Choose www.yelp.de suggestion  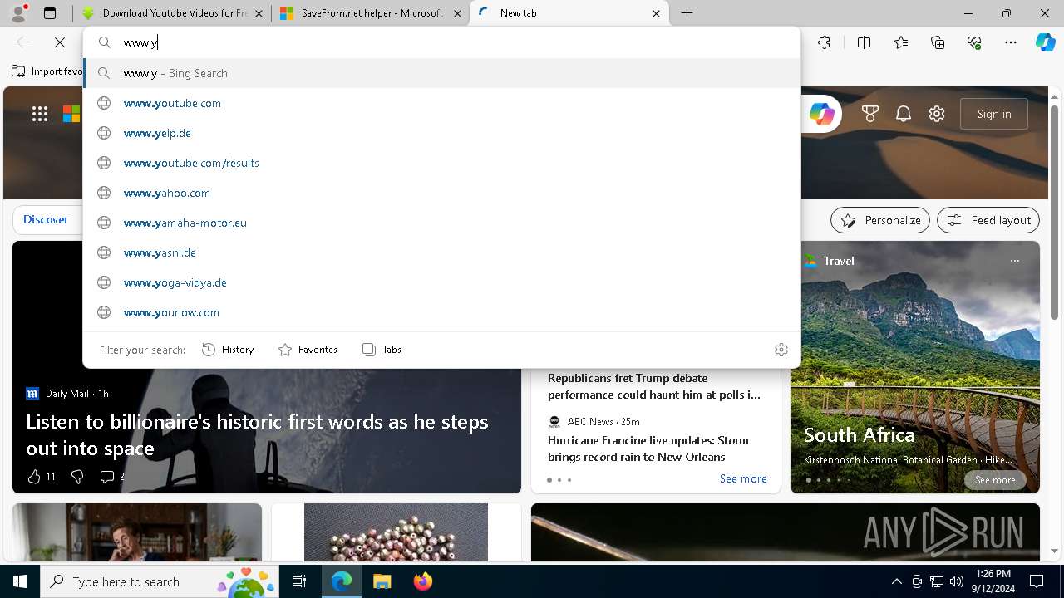(441, 133)
